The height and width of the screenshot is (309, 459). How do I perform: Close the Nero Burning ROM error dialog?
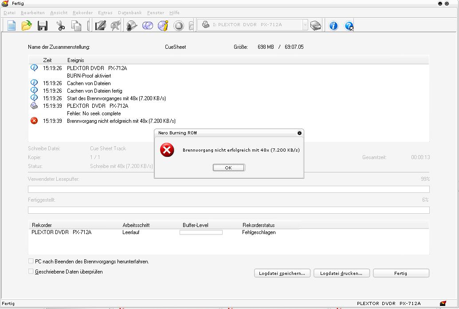click(x=299, y=133)
